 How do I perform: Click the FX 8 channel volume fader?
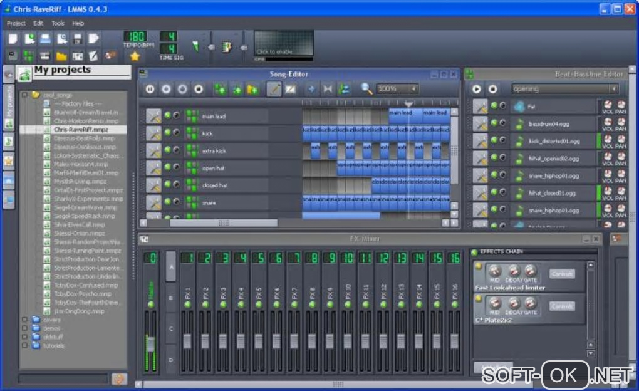(311, 340)
